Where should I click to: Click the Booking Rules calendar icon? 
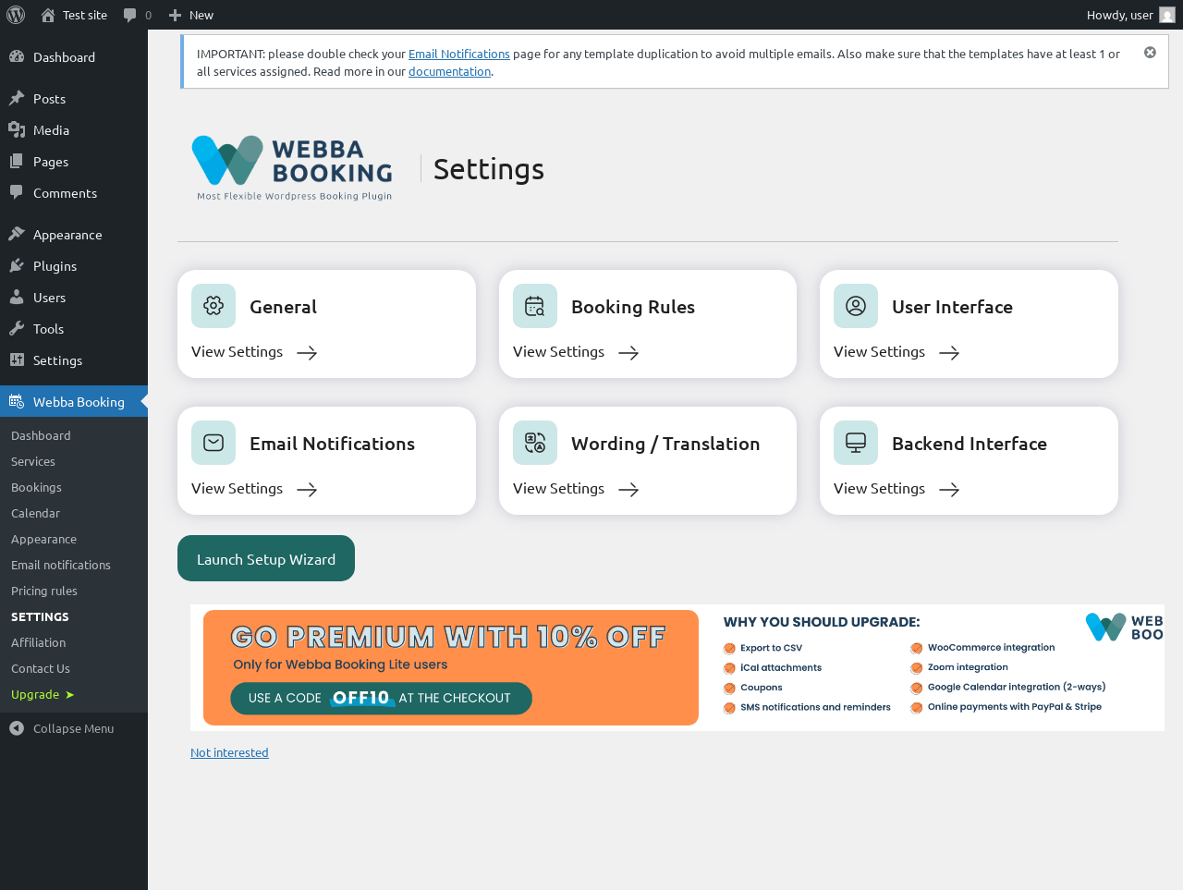(x=535, y=306)
